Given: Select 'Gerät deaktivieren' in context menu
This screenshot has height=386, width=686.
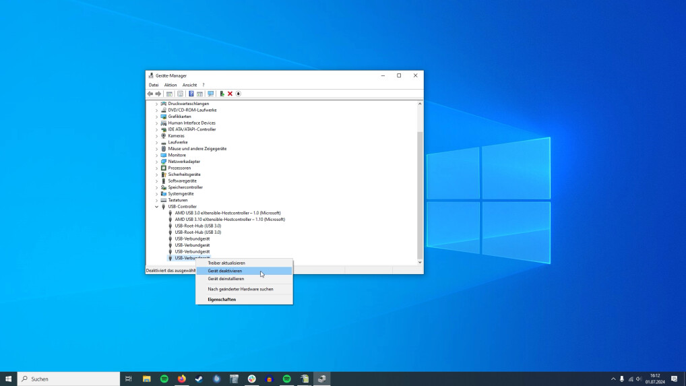Looking at the screenshot, I should (225, 271).
